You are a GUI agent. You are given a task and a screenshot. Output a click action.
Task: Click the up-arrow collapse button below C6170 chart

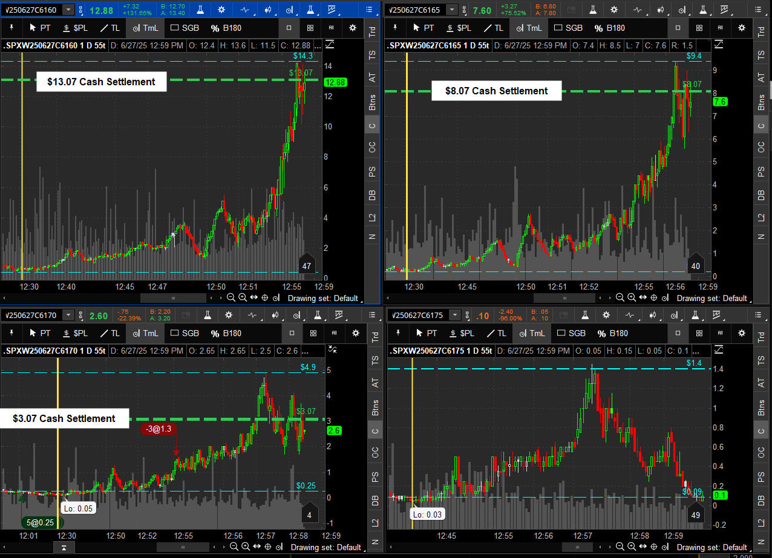64,547
